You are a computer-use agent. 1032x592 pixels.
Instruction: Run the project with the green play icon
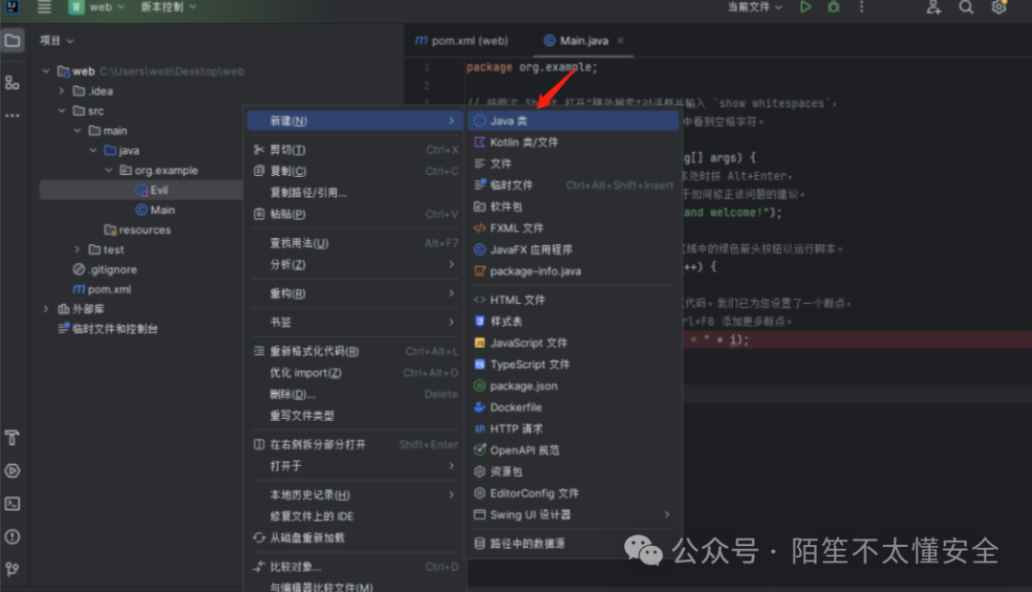[x=806, y=7]
